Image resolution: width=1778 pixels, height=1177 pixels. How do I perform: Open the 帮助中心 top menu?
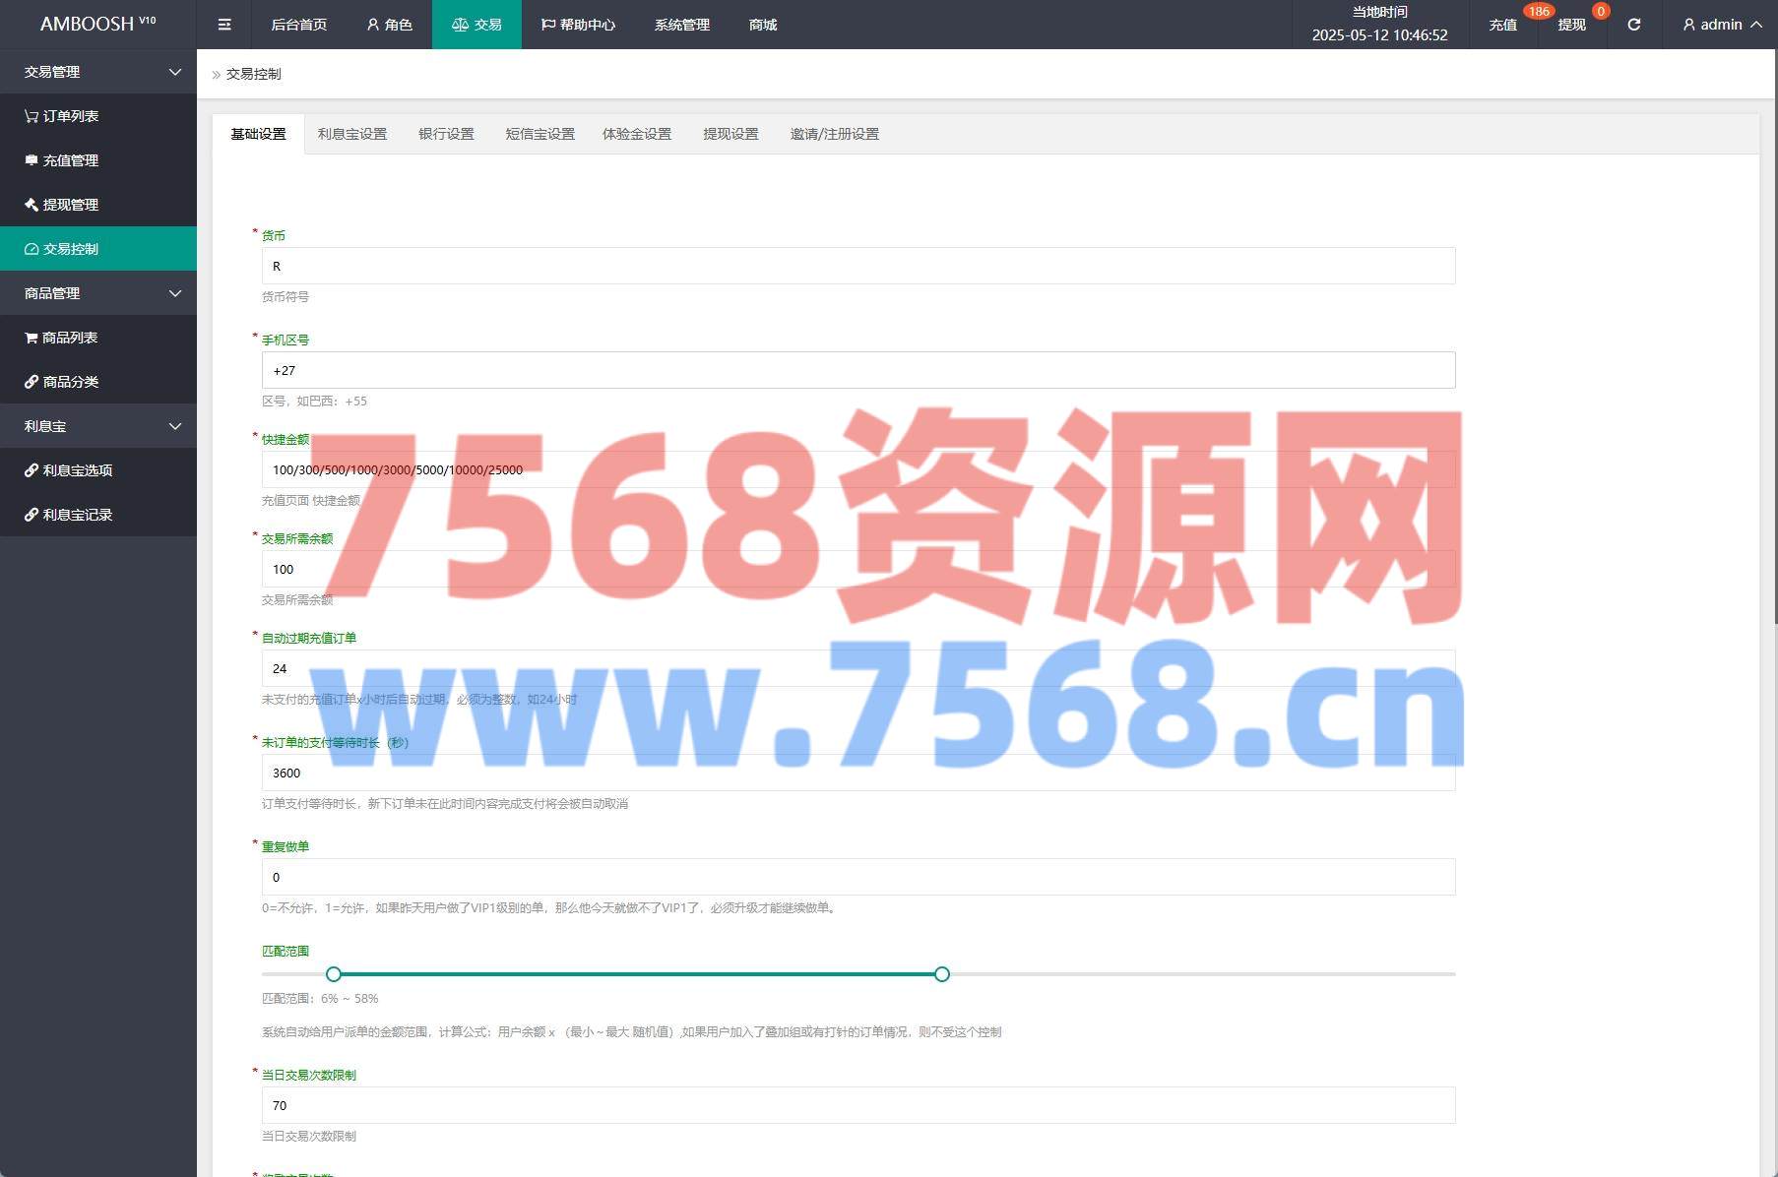pos(578,25)
